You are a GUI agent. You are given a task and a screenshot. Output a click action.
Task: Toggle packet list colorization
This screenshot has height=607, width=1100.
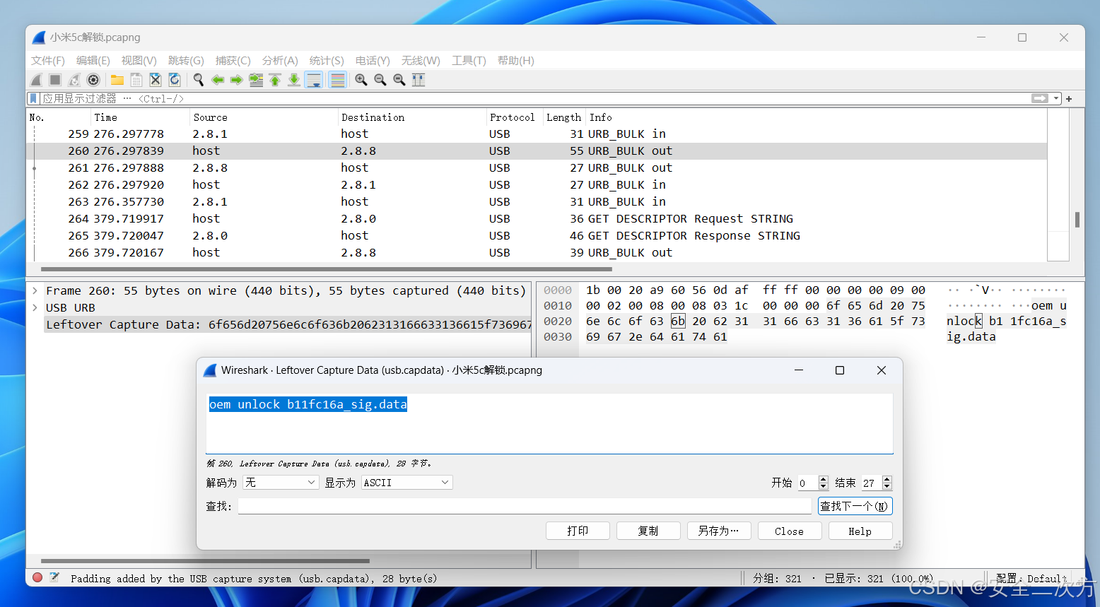click(338, 80)
